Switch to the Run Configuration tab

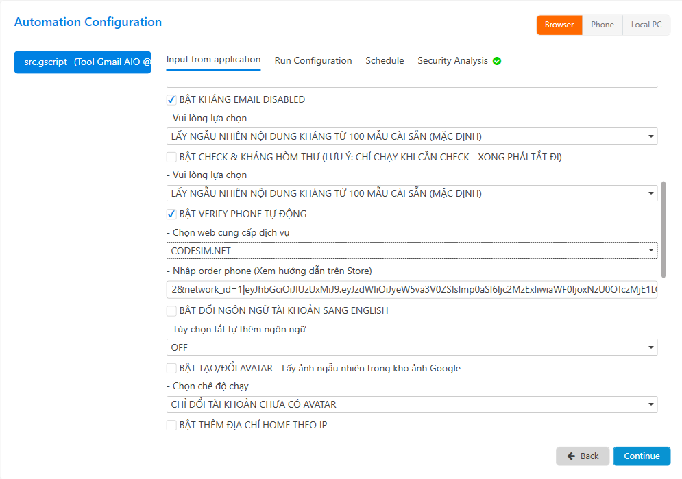click(313, 60)
